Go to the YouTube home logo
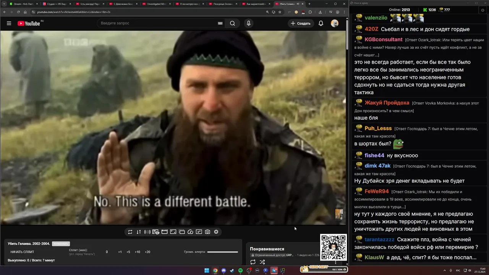This screenshot has height=275, width=489. point(29,23)
